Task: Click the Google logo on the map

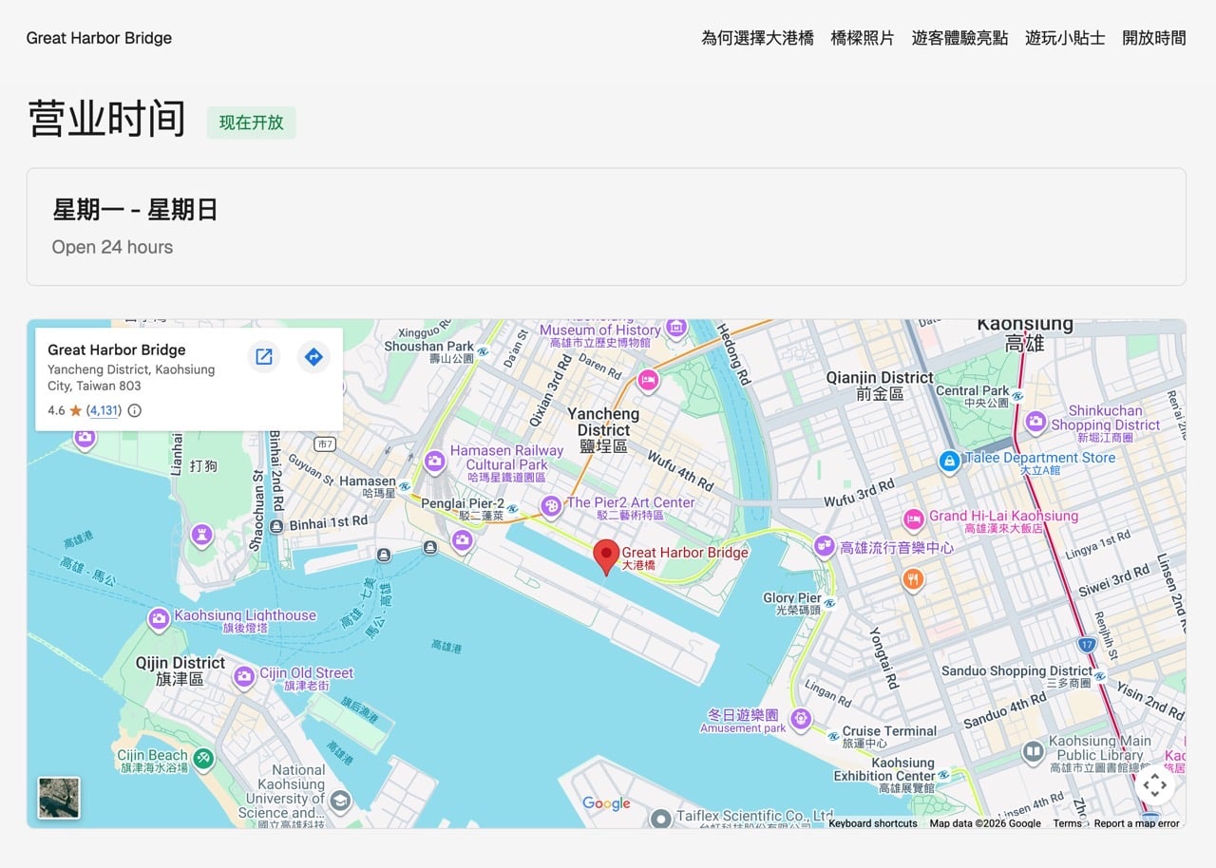Action: (x=606, y=804)
